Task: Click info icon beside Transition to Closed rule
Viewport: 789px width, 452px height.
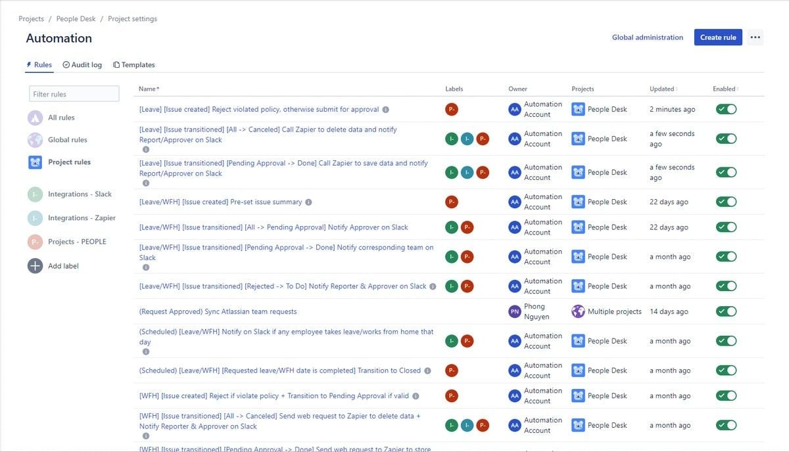Action: point(427,371)
